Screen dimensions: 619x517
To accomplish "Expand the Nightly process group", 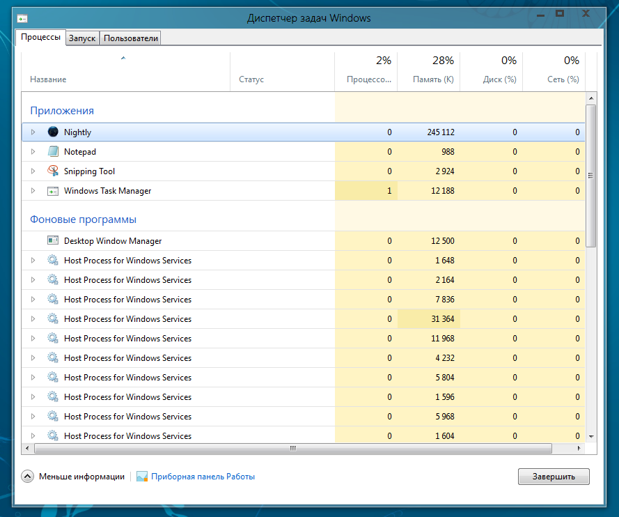I will coord(33,132).
